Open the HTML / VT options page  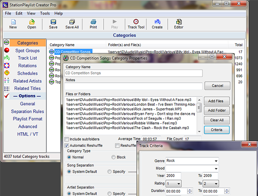coord(28,134)
